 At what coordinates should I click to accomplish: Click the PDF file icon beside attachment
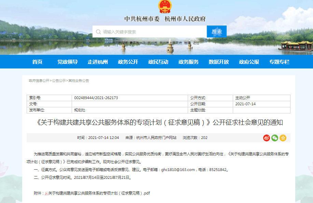click(46, 193)
